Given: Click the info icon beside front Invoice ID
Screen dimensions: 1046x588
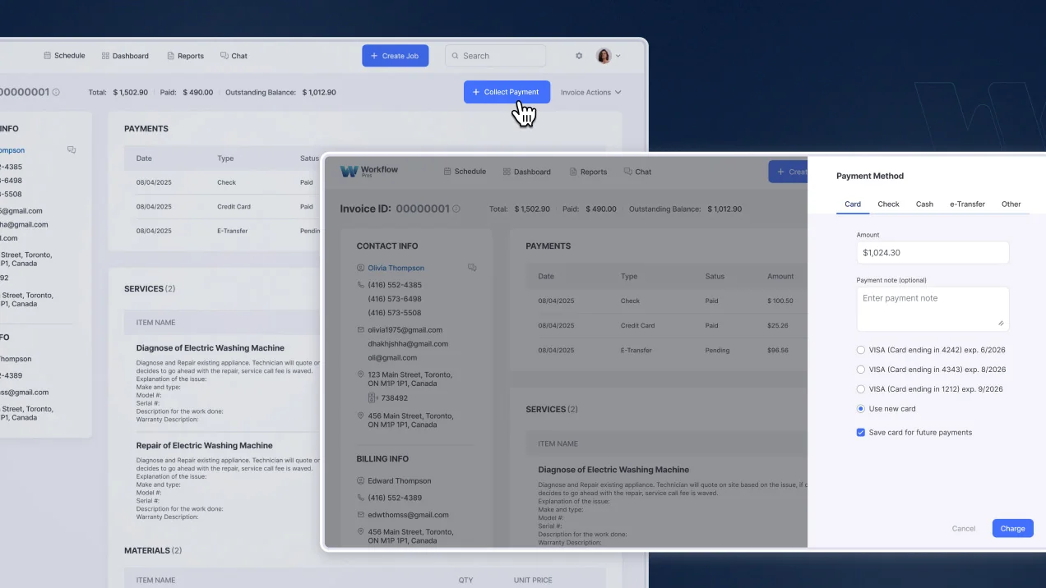Looking at the screenshot, I should [456, 209].
